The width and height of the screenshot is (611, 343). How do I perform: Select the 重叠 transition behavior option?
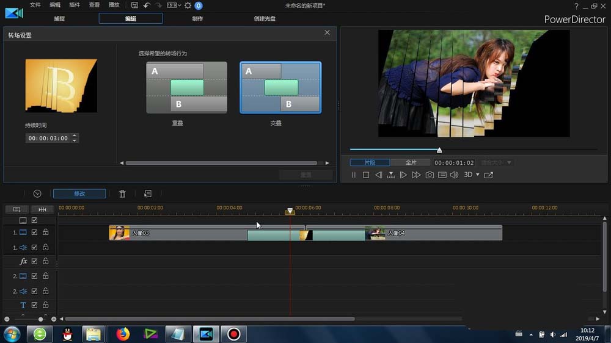186,87
